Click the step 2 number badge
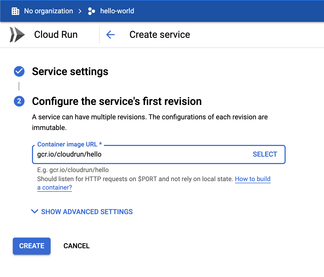The image size is (324, 277). point(19,101)
